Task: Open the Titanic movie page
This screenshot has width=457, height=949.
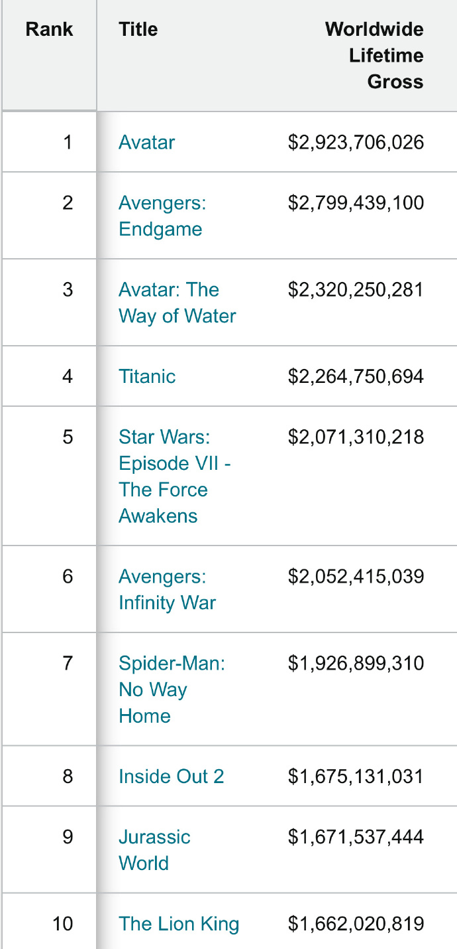Action: [147, 376]
